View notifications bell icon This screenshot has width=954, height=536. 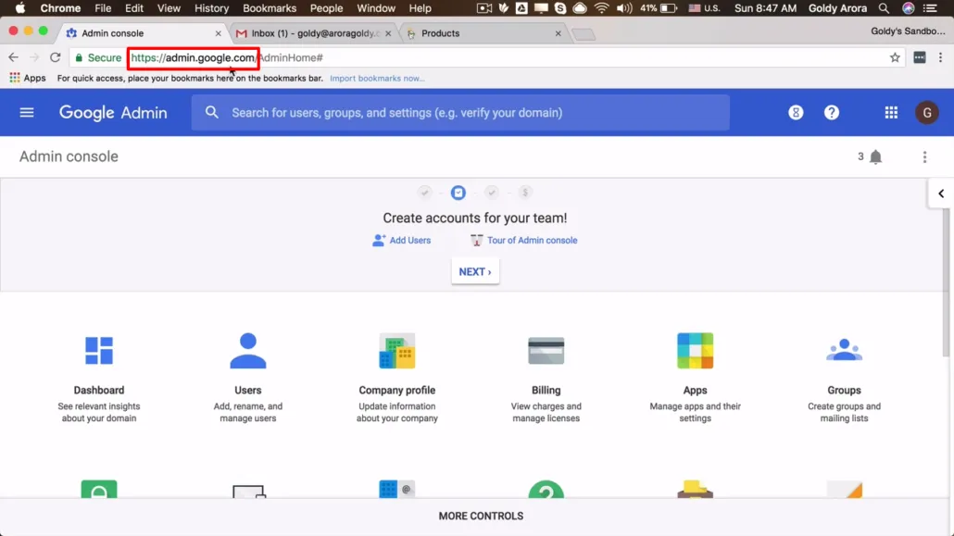point(875,157)
